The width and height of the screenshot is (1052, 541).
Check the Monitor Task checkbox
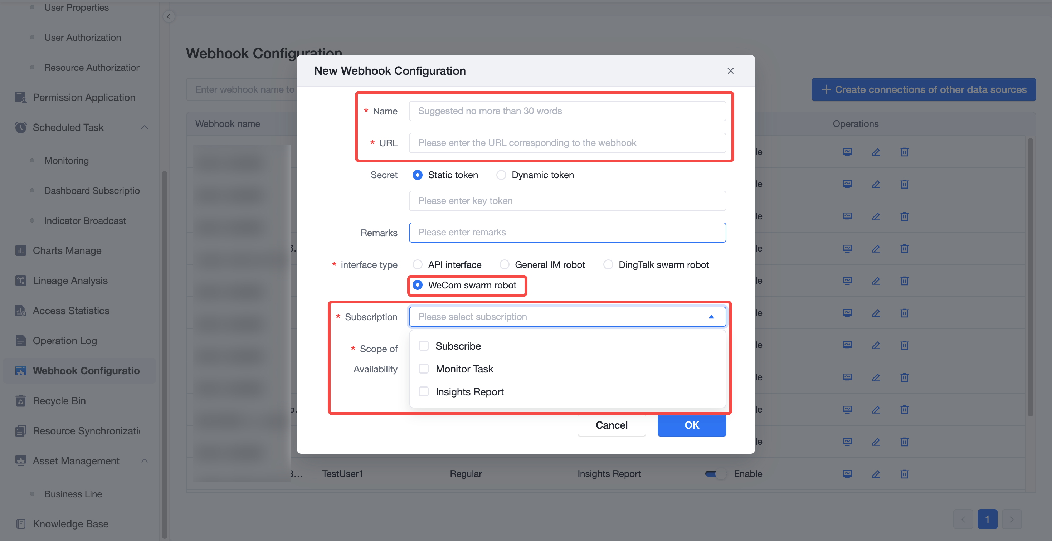[x=424, y=369]
